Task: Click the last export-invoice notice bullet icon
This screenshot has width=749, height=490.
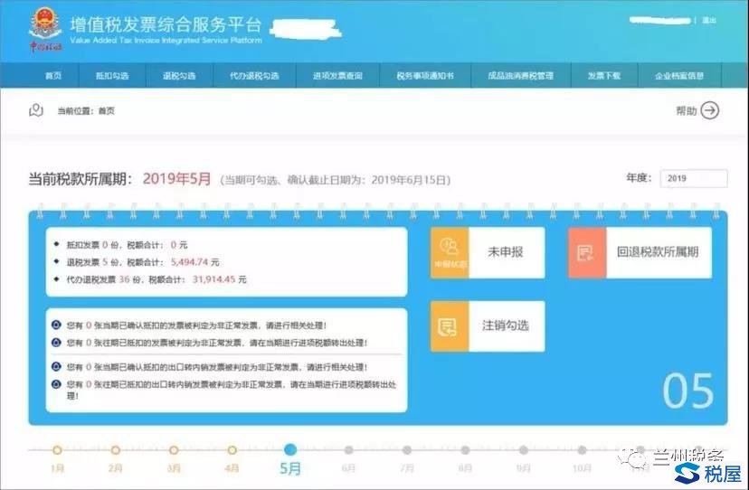Action: pyautogui.click(x=56, y=384)
